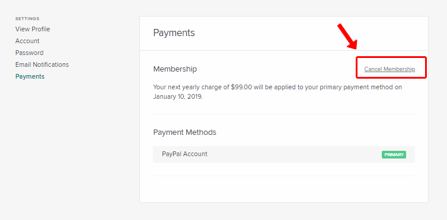Click the green PRIMARY badge
This screenshot has height=220, width=447.
pyautogui.click(x=394, y=154)
